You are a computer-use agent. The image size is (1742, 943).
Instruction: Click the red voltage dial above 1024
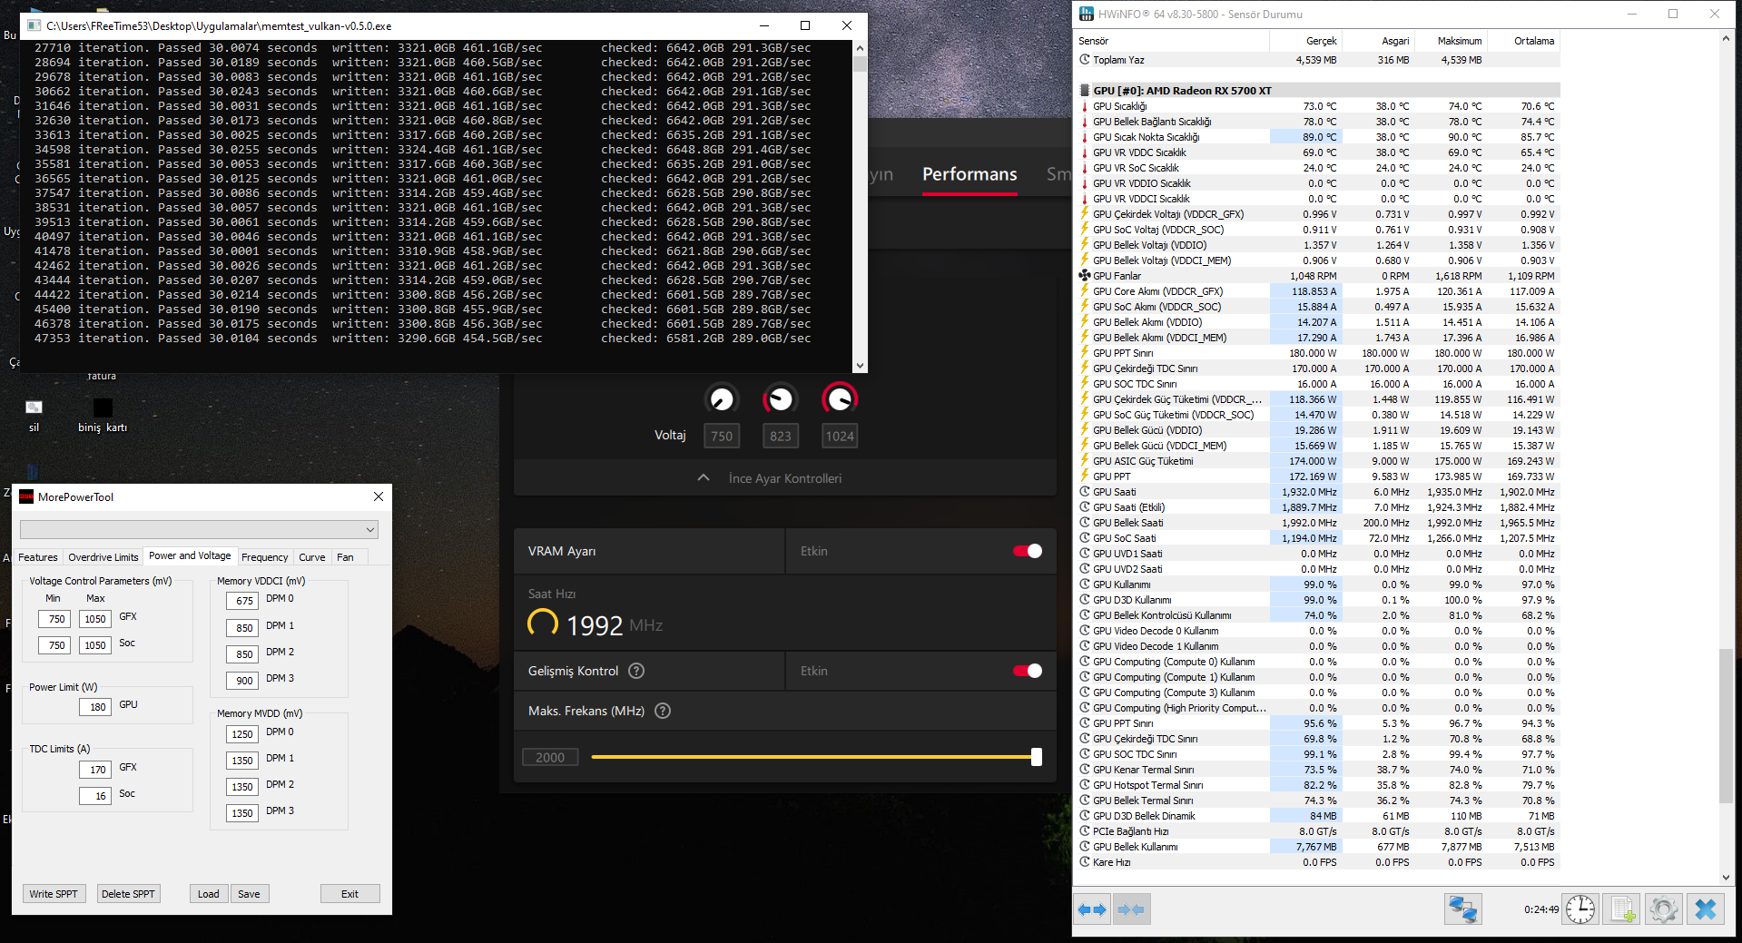[x=840, y=399]
